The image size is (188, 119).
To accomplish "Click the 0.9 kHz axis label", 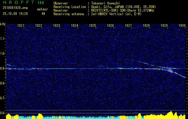I will coord(2,69).
